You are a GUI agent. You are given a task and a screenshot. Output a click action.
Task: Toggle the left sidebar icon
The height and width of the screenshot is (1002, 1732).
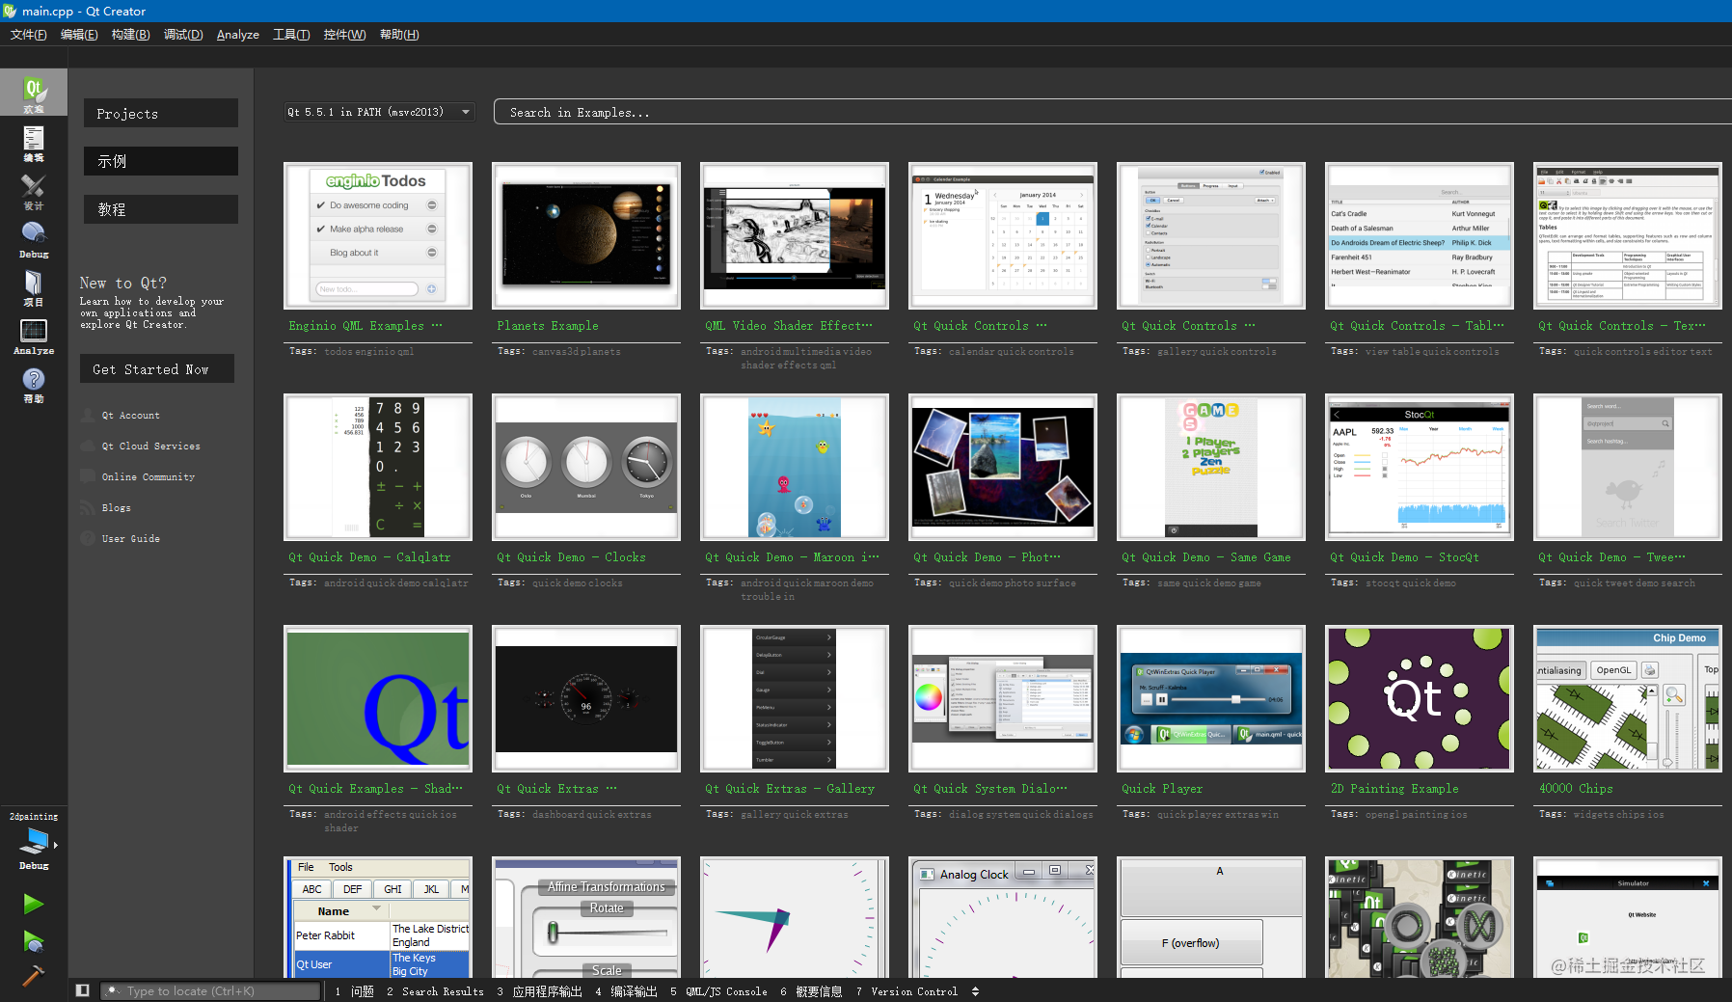coord(83,990)
